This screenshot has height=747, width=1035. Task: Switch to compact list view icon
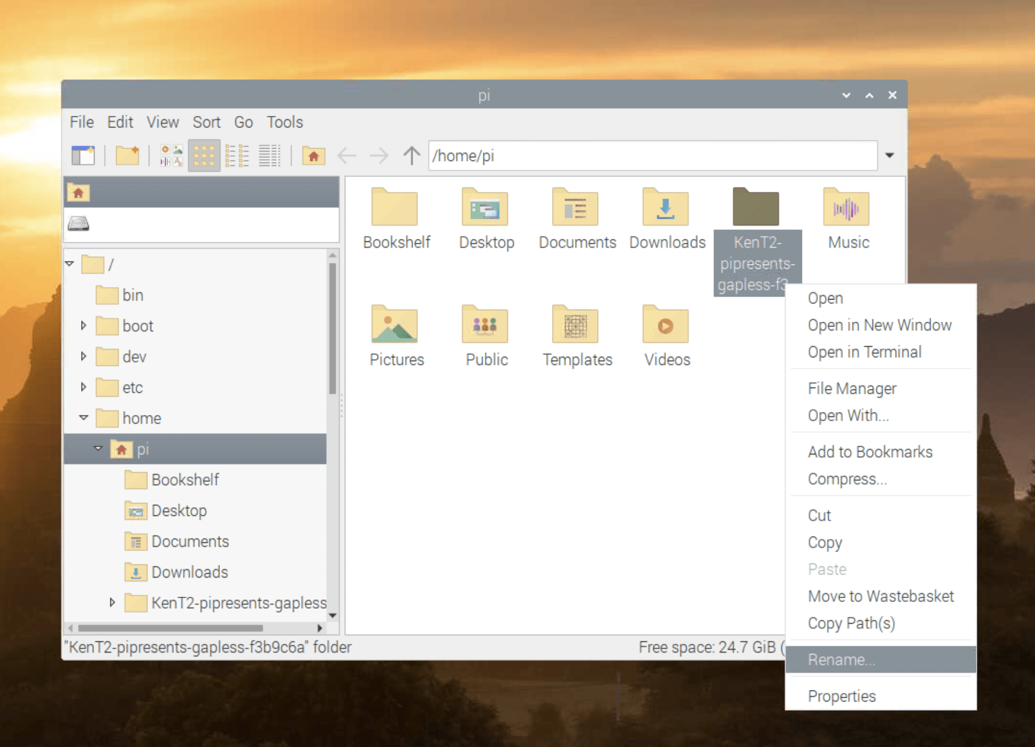pos(237,156)
